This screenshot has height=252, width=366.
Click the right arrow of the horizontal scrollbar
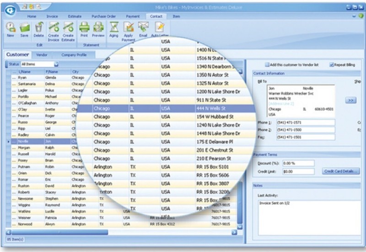[234, 232]
